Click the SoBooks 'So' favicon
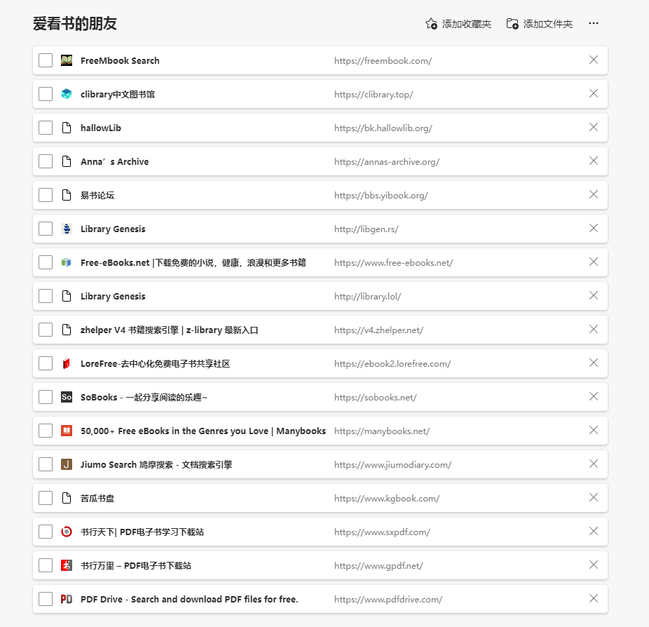Screen dimensions: 649x627 [67, 397]
